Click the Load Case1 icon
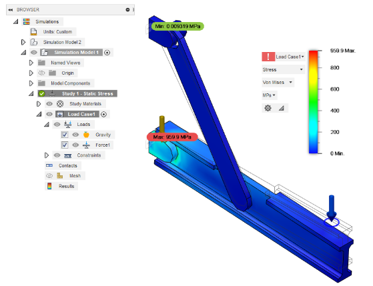 (59, 115)
